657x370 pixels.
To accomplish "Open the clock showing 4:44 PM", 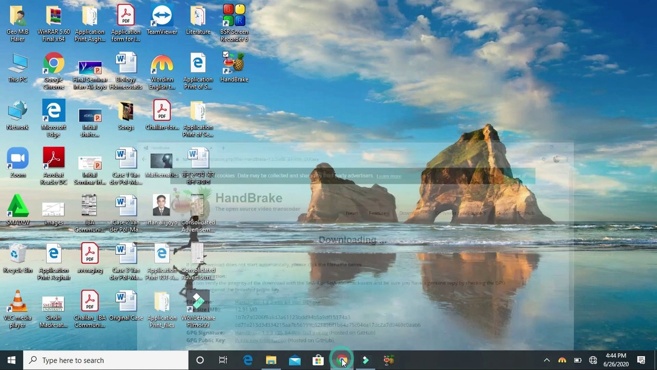I will tap(616, 360).
